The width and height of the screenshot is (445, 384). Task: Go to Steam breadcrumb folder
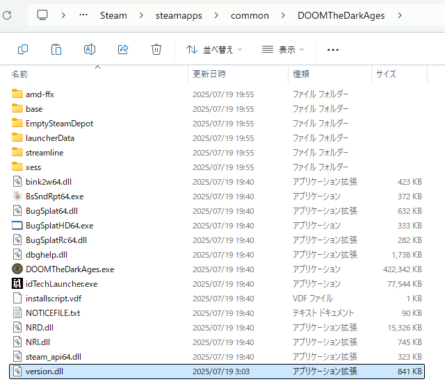(113, 15)
